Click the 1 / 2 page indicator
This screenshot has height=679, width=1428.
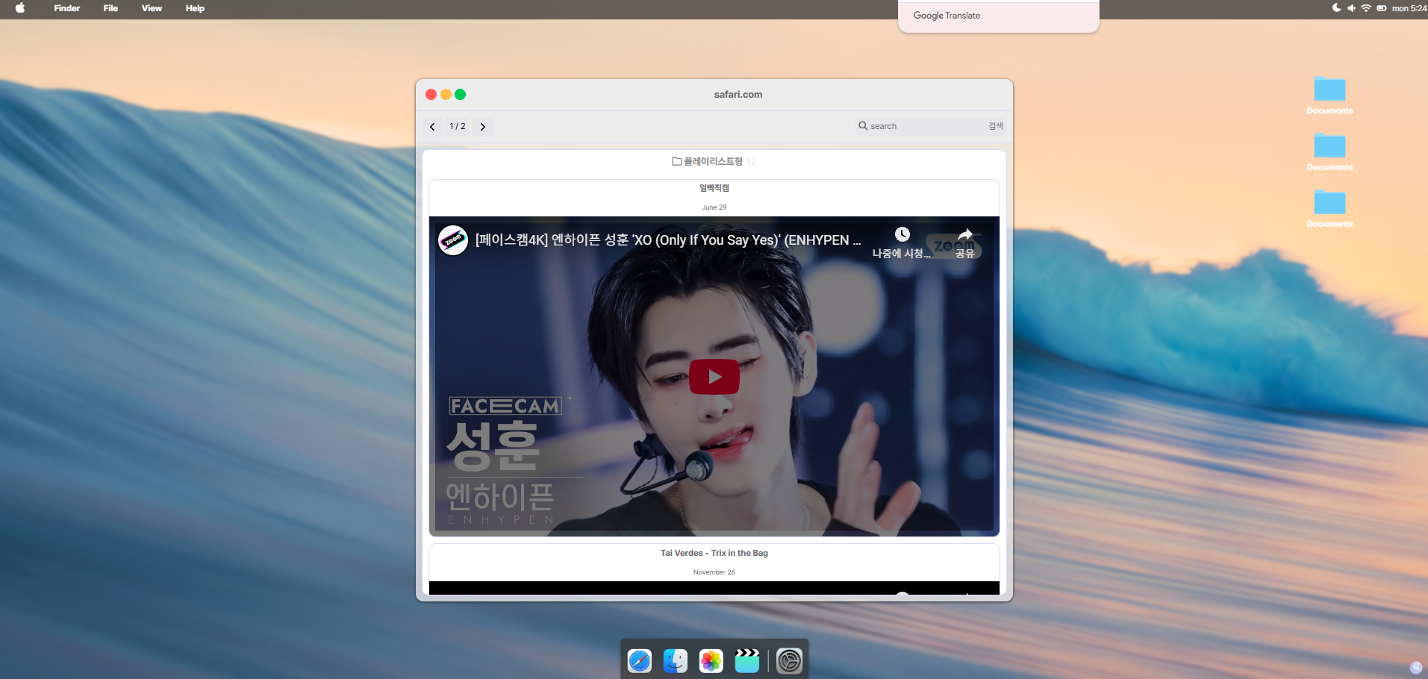coord(458,126)
